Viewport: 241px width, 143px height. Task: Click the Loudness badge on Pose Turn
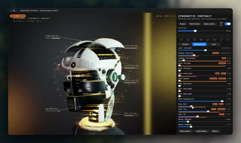click(221, 109)
